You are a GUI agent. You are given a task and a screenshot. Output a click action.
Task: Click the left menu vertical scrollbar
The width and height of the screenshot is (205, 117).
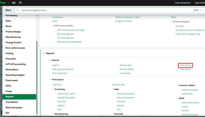click(x=37, y=77)
